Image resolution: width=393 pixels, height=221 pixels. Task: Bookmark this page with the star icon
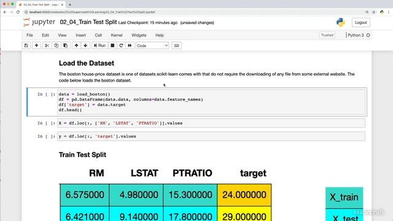[374, 12]
